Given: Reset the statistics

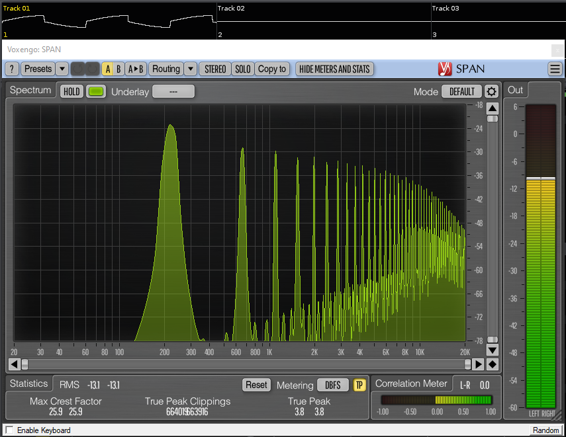Looking at the screenshot, I should [x=256, y=385].
